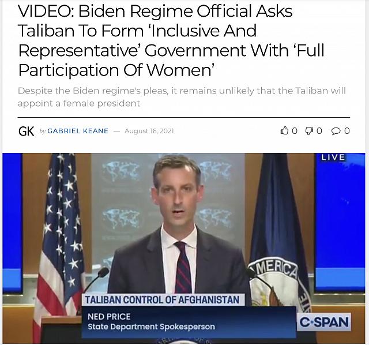Click the article headline about the Taliban

click(x=171, y=40)
